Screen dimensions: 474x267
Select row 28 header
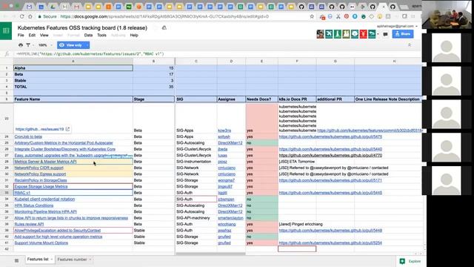[7, 162]
